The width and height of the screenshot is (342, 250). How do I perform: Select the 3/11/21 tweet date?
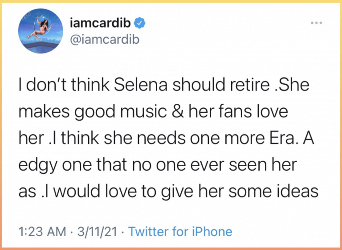pos(97,232)
